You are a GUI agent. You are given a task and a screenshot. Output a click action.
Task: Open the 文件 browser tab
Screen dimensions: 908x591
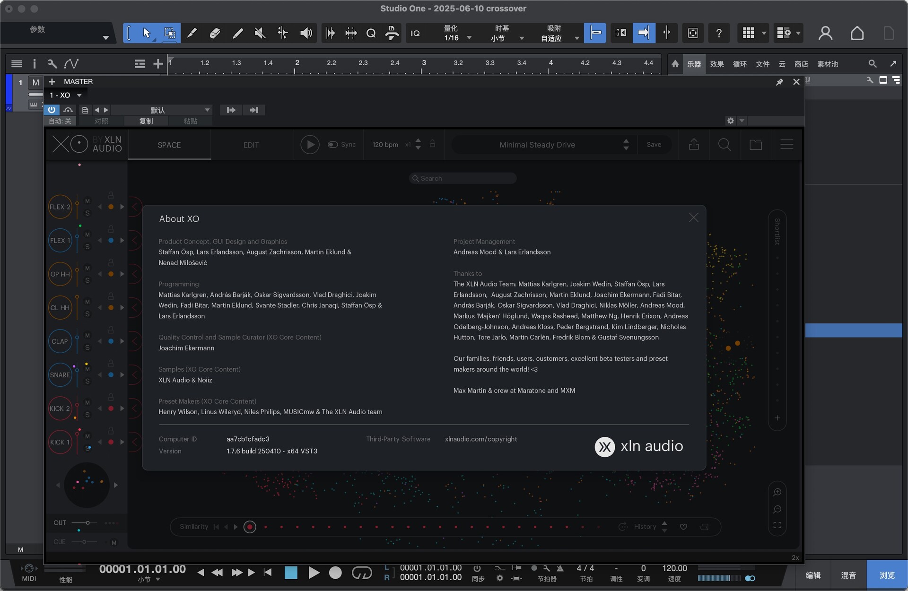(762, 64)
